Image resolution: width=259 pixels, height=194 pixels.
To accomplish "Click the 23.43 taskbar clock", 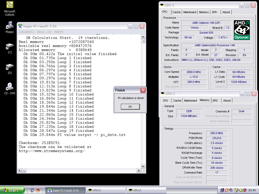I will pyautogui.click(x=252, y=190).
